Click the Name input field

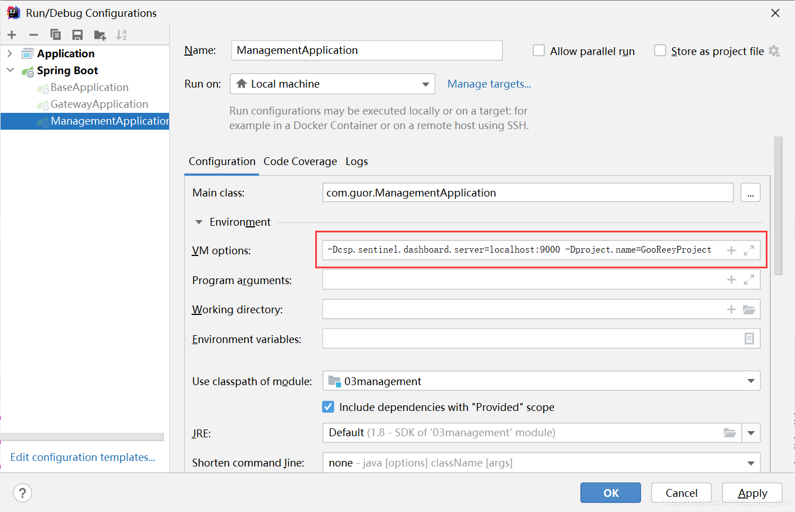click(x=367, y=50)
